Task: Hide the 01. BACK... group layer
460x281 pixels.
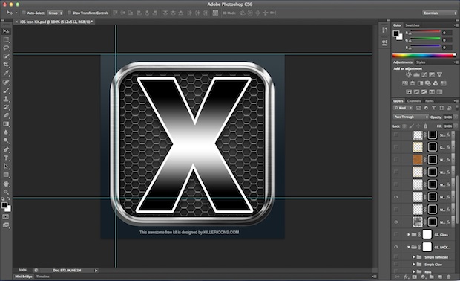Action: (x=396, y=247)
